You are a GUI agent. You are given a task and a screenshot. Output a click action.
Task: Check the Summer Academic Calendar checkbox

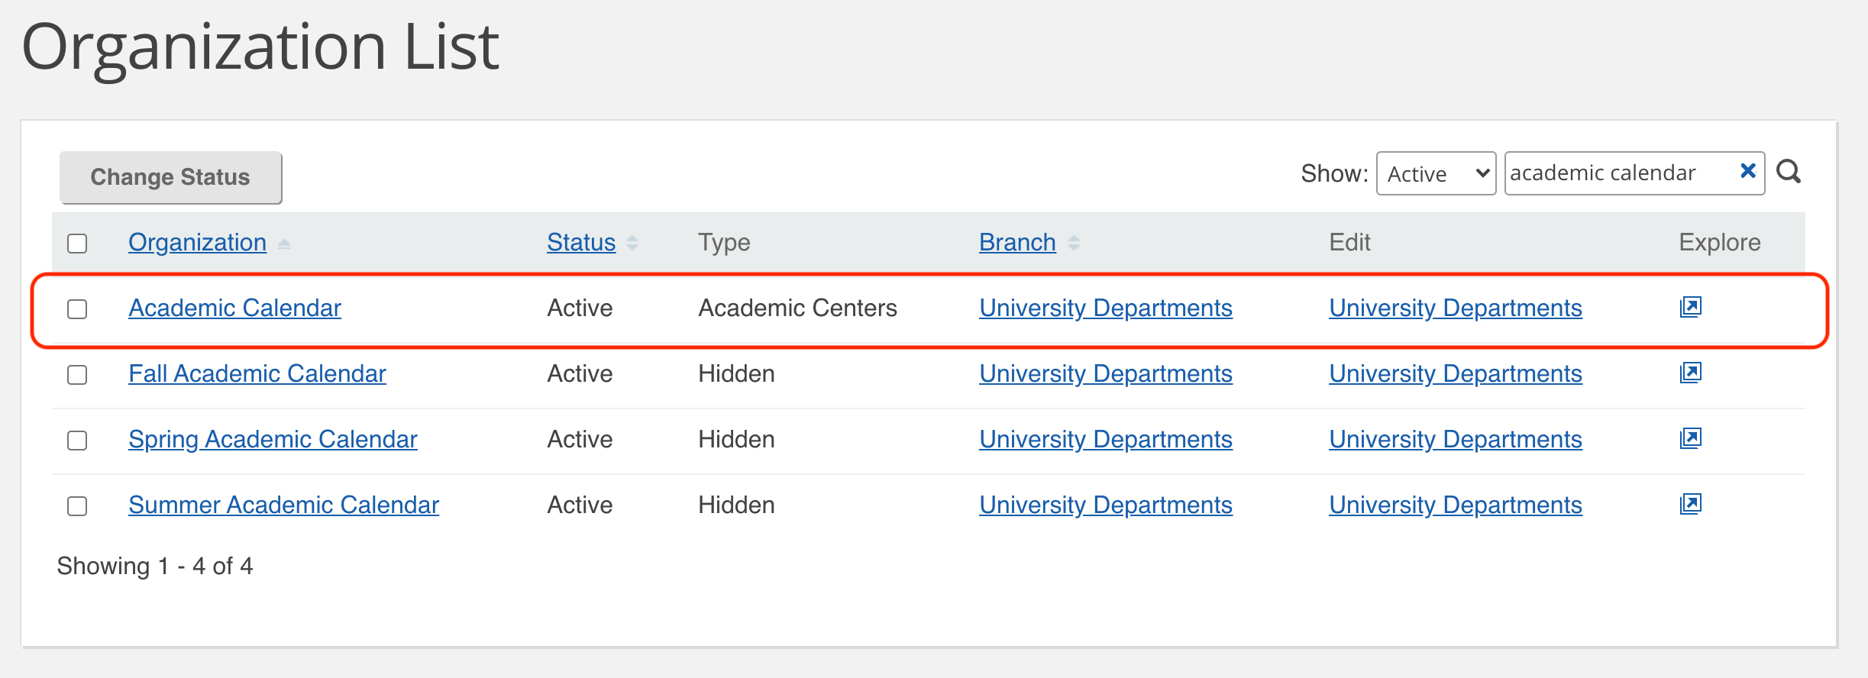click(77, 506)
